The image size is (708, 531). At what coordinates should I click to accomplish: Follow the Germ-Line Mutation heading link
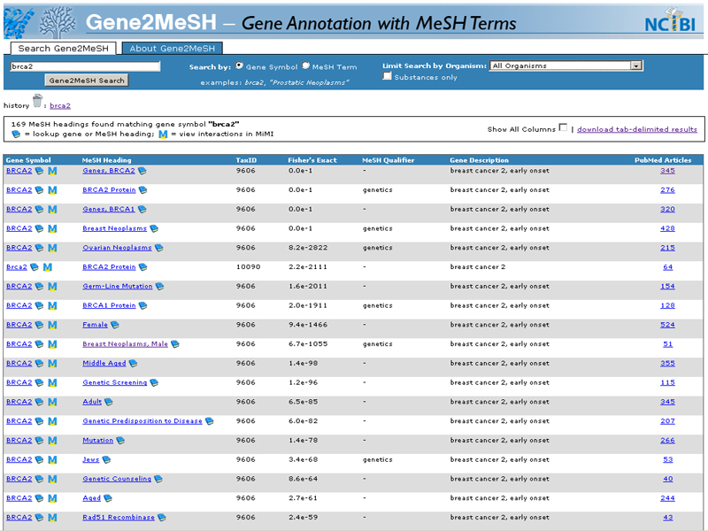click(x=118, y=287)
